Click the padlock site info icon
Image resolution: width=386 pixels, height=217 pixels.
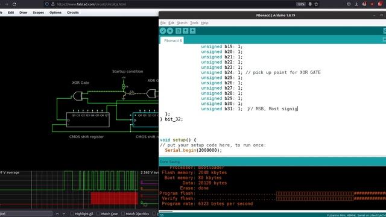[52, 4]
